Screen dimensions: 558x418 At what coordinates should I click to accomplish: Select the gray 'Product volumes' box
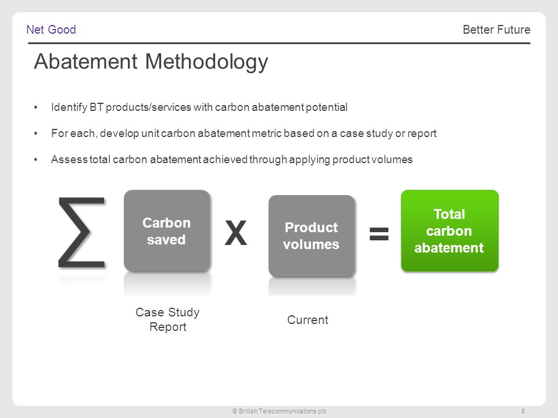pos(312,236)
